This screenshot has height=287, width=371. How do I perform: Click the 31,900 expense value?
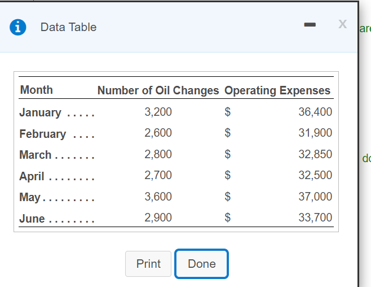315,133
